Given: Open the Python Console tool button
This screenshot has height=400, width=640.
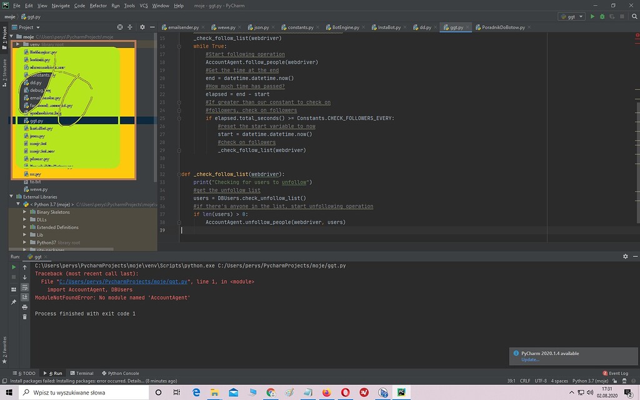Looking at the screenshot, I should 121,373.
